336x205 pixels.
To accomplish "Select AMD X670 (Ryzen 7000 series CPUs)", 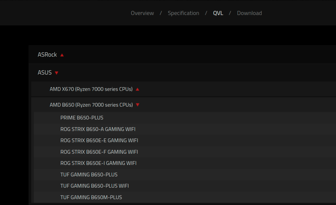I will click(91, 89).
